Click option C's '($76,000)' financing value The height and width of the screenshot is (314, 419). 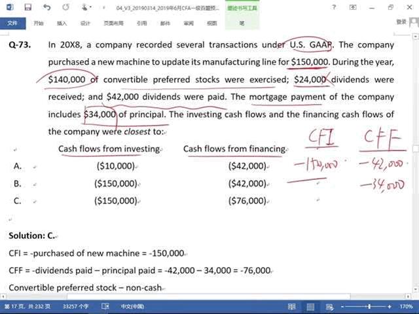247,201
